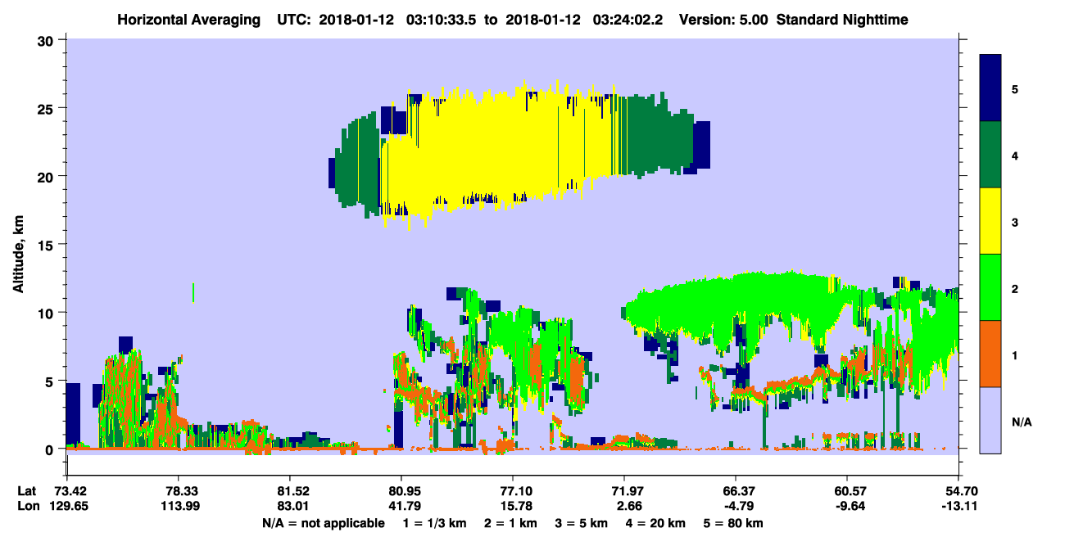The width and height of the screenshot is (1065, 546).
Task: Click the lavender N/A colorbar segment
Action: [x=990, y=419]
